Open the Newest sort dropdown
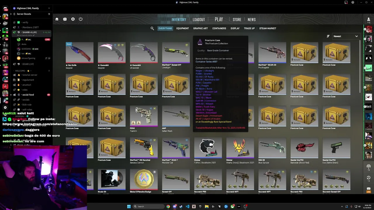The image size is (374, 210). coord(346,36)
